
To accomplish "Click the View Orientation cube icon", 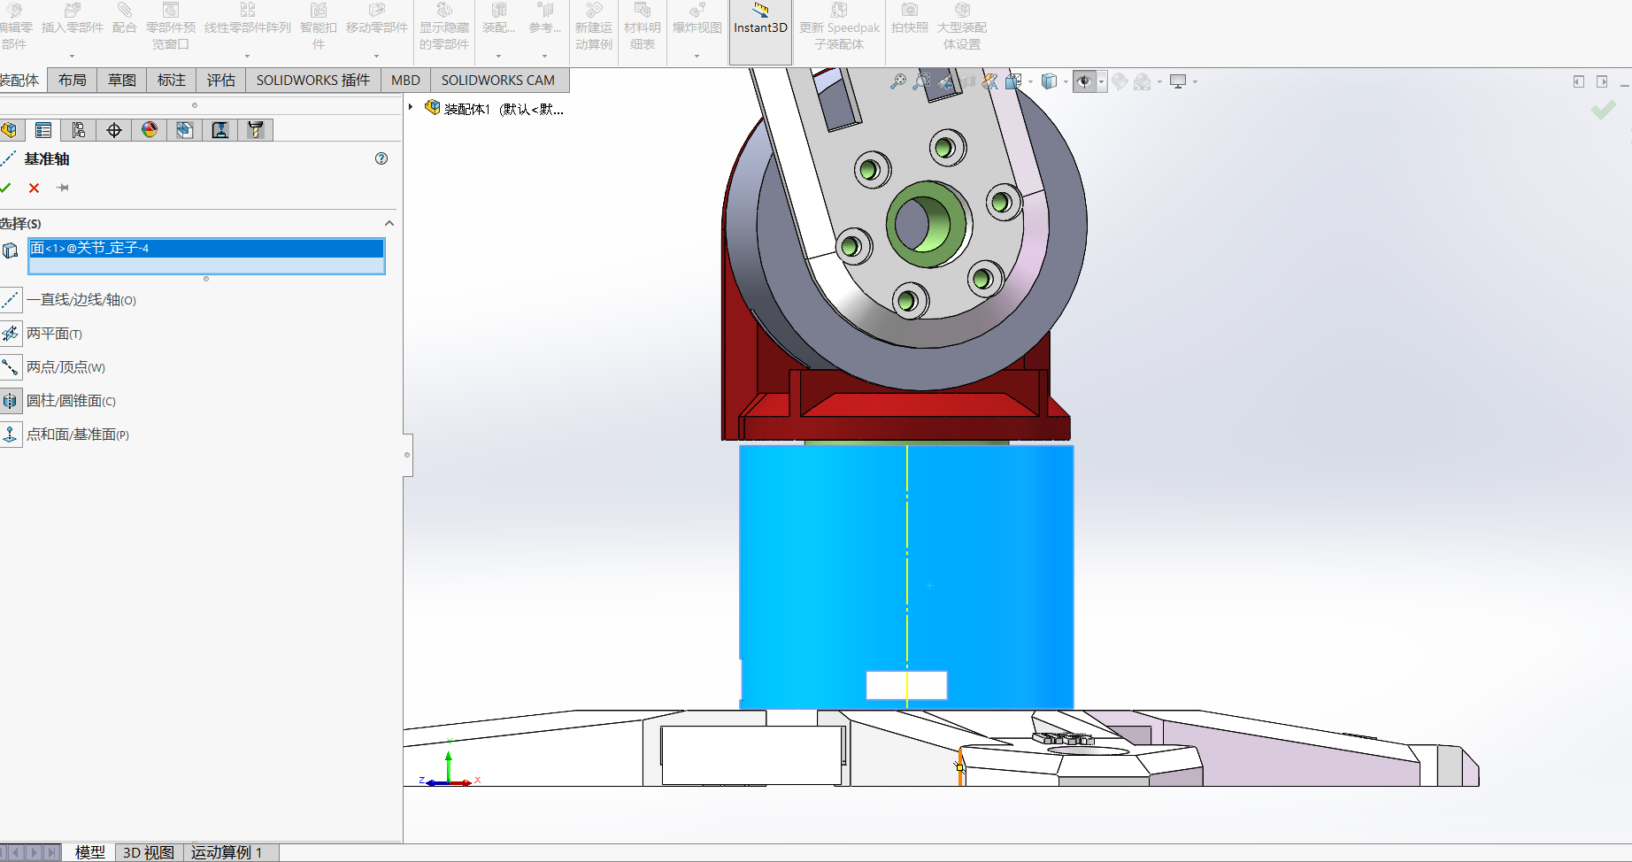I will [x=1013, y=81].
